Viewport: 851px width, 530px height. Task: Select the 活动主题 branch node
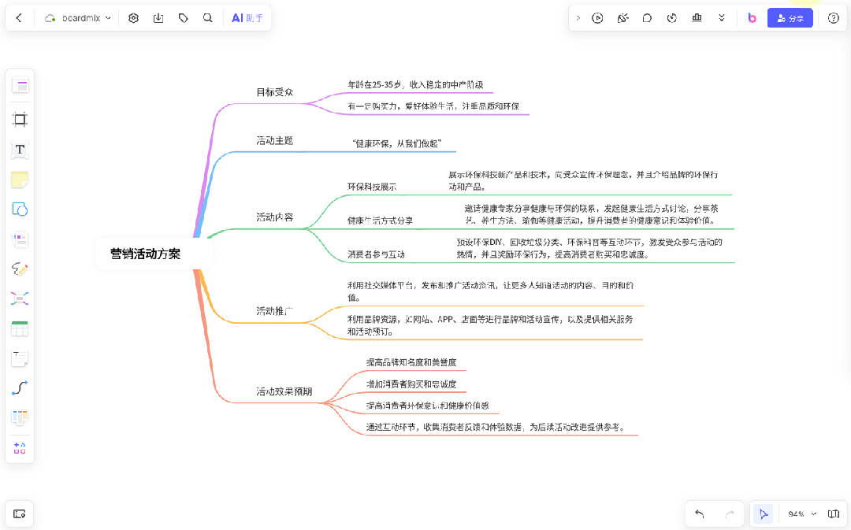point(275,140)
